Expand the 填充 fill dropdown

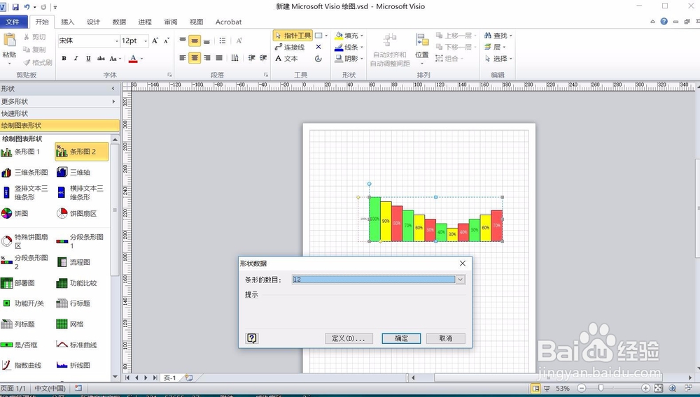tap(362, 36)
